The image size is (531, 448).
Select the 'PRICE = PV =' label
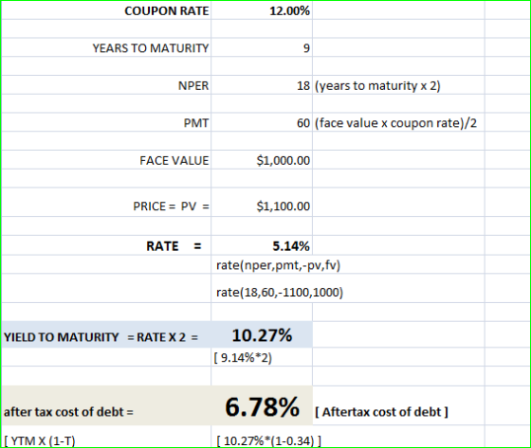tap(171, 206)
